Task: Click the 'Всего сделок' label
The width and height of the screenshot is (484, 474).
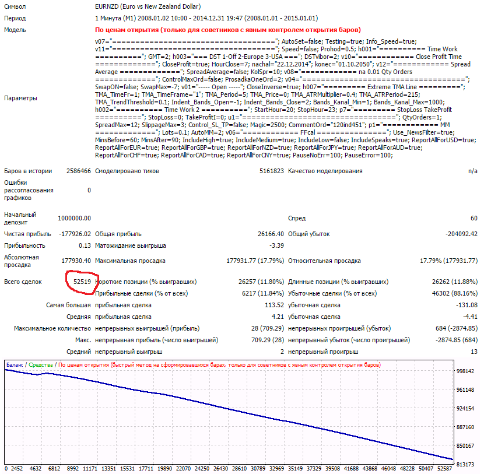Action: [x=23, y=282]
